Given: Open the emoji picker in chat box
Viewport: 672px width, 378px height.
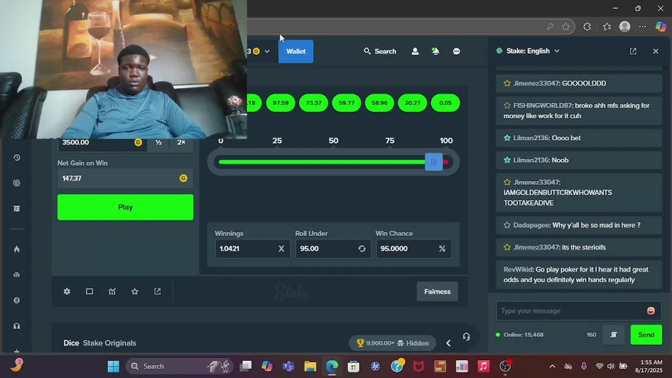Looking at the screenshot, I should [x=651, y=310].
